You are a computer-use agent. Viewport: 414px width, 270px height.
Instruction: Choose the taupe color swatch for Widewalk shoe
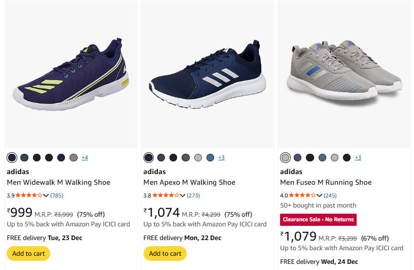pyautogui.click(x=74, y=157)
